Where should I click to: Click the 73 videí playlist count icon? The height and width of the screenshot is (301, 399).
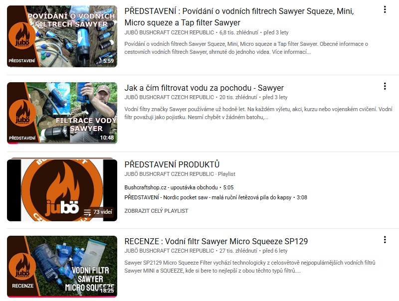click(x=87, y=212)
